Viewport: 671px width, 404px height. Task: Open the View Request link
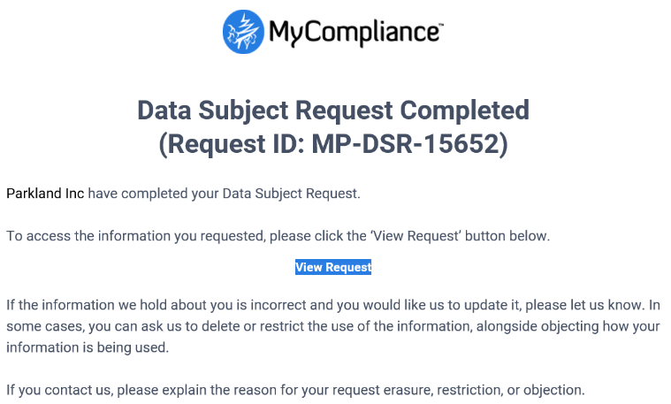333,267
